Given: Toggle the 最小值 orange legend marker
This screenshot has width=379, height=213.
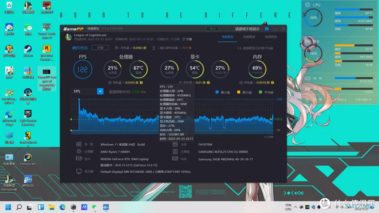Looking at the screenshot, I should (239, 92).
